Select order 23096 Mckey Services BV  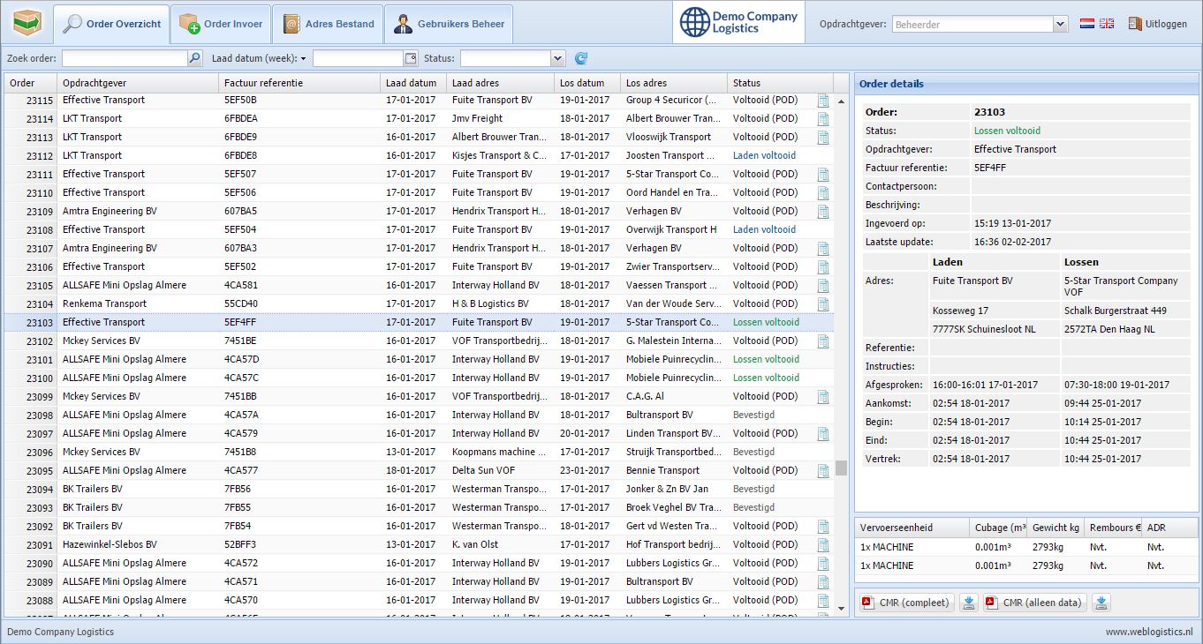click(419, 452)
